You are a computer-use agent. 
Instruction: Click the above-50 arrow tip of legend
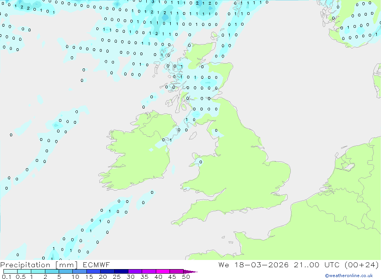191,272
